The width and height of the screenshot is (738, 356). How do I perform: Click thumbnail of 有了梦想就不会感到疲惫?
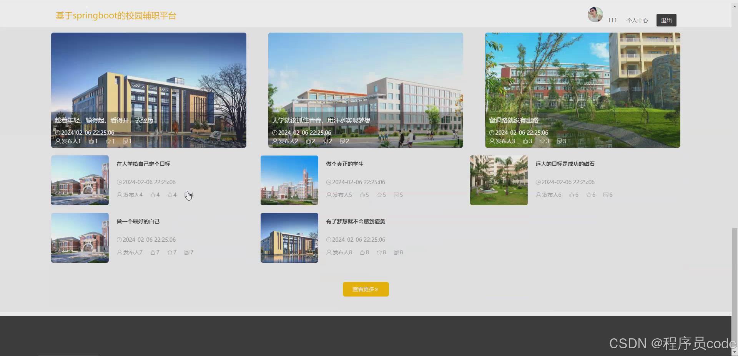click(289, 238)
